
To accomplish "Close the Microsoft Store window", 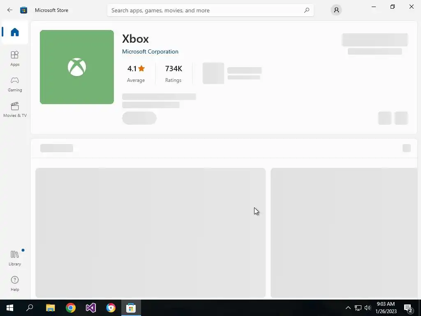I will pos(411,7).
